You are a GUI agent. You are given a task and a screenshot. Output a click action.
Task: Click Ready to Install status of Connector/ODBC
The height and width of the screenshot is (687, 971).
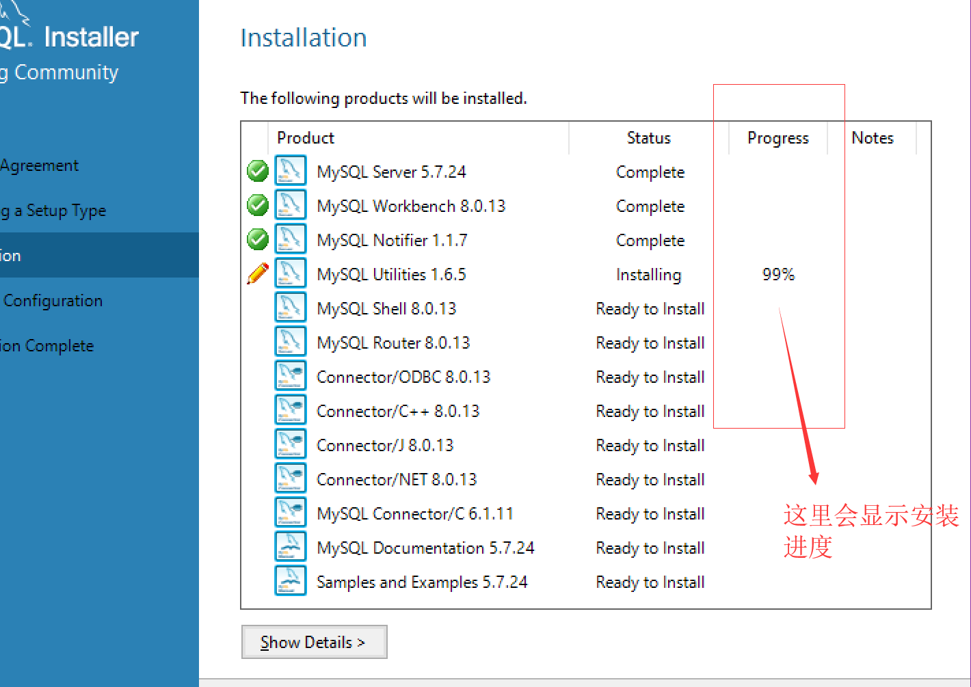tap(650, 377)
